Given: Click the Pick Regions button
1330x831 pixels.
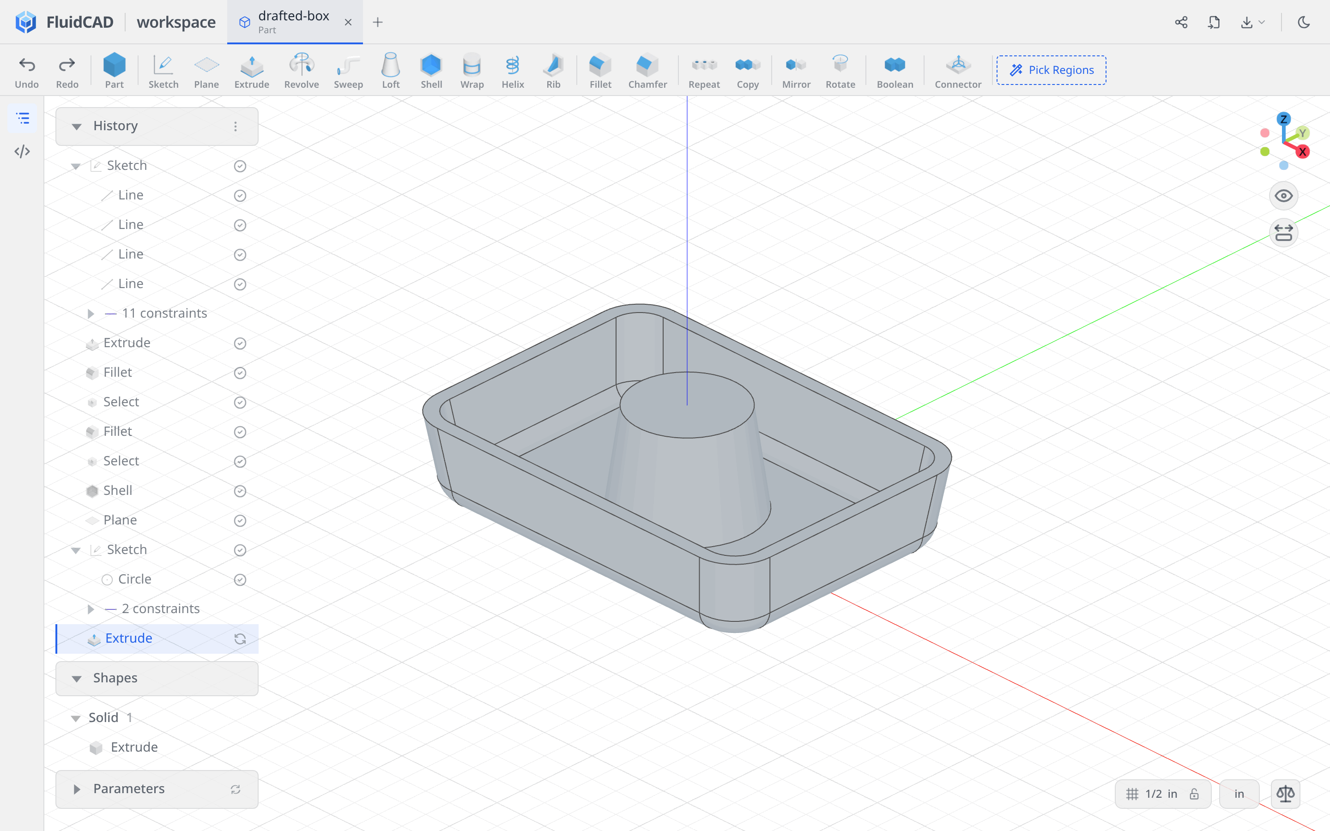Looking at the screenshot, I should 1051,70.
